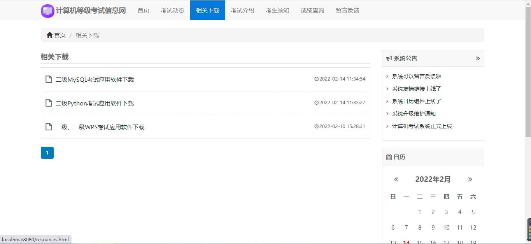Viewport: 531px width, 244px height.
Task: Click timestamp 2022-02-14 11:34:54
Action: pos(342,79)
